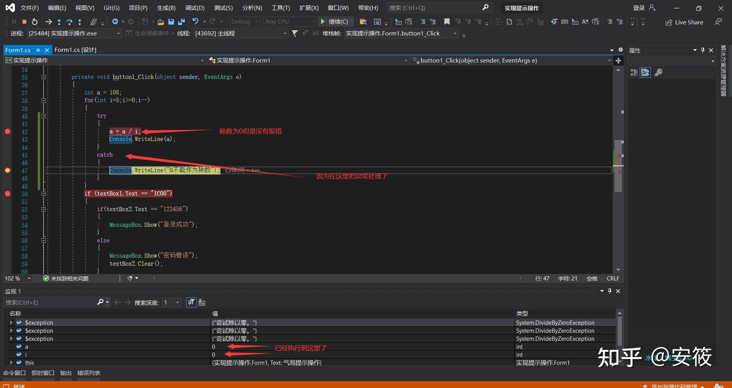
Task: Click the Step Over icon
Action: tap(69, 22)
